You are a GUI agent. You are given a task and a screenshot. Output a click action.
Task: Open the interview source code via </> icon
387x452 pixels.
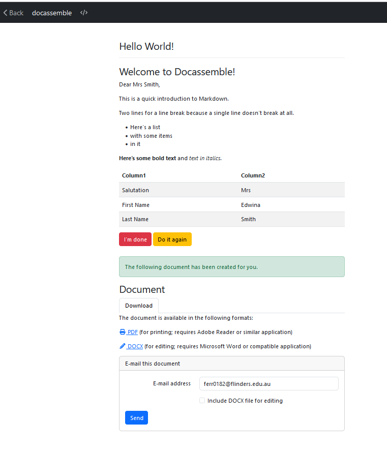click(x=83, y=12)
